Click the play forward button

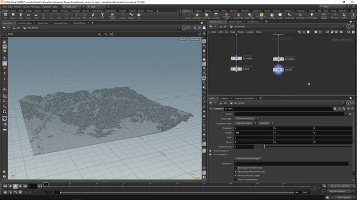[x=20, y=186]
